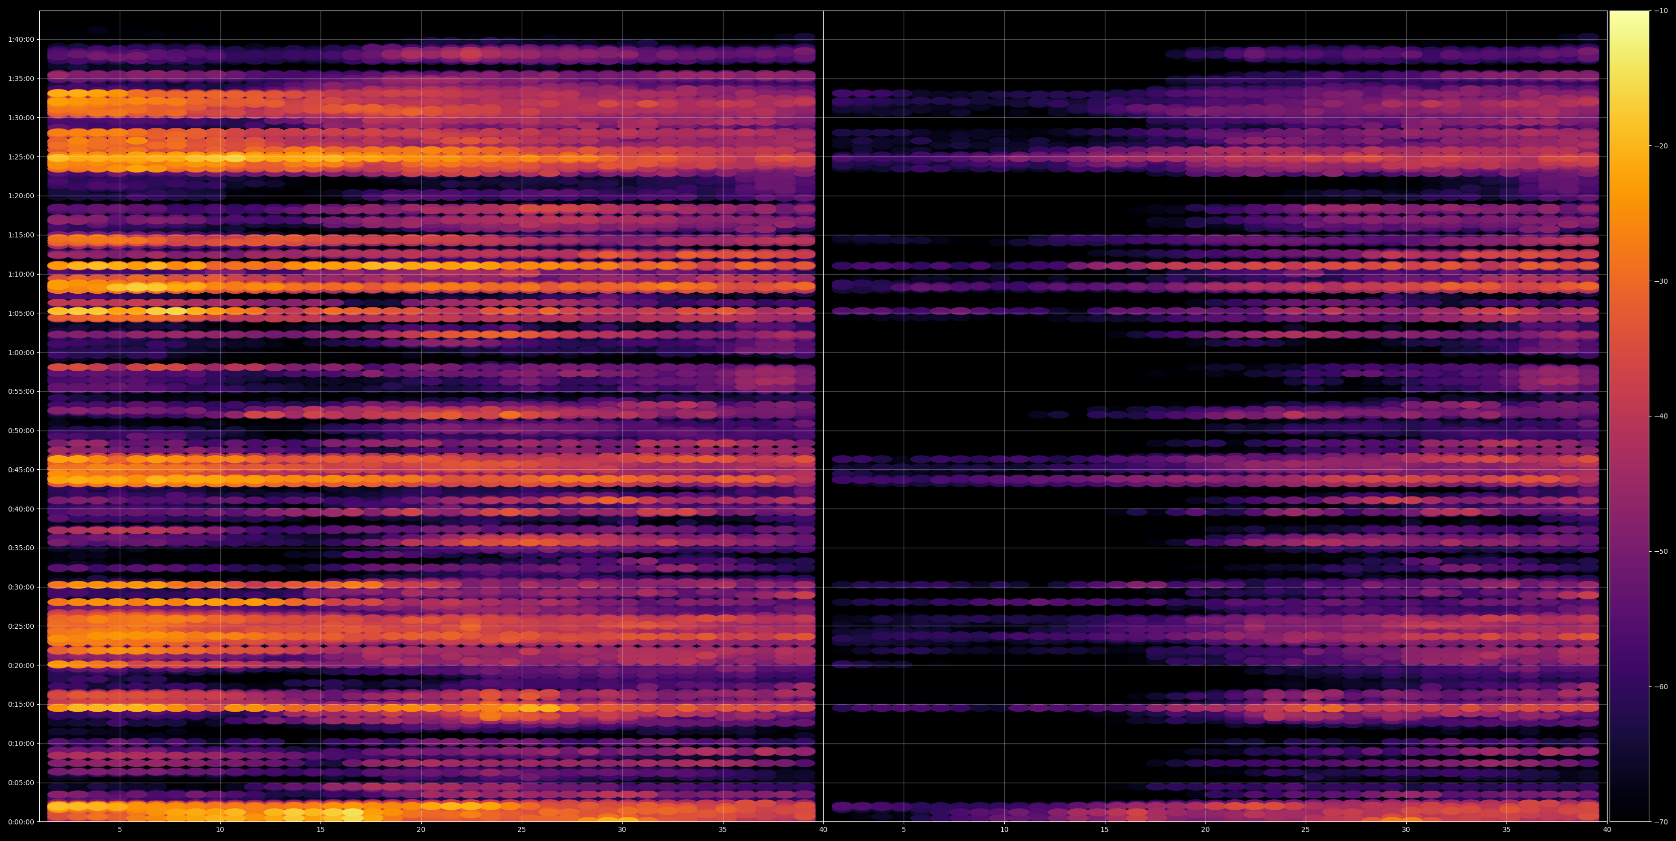The height and width of the screenshot is (841, 1676).
Task: Click x-axis tick 5 under the right panel
Action: [x=904, y=830]
